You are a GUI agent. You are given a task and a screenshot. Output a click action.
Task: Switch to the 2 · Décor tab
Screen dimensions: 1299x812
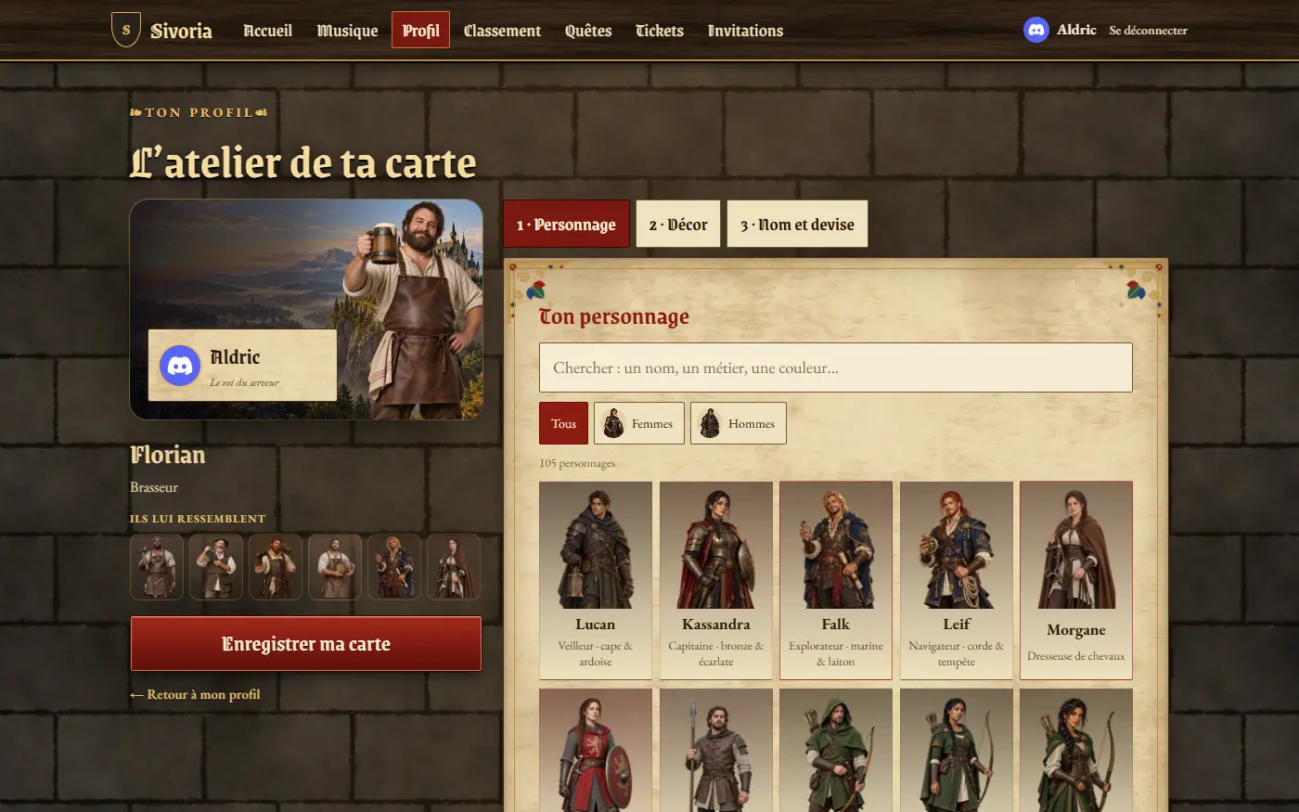point(678,225)
